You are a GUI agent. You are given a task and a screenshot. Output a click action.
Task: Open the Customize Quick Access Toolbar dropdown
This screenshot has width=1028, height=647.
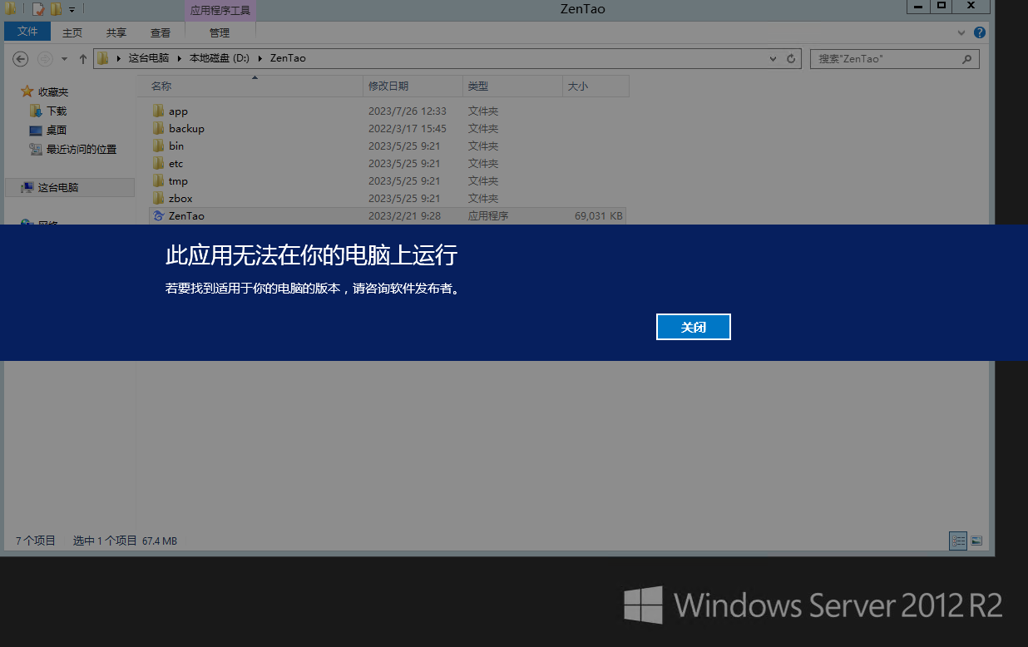(x=72, y=10)
